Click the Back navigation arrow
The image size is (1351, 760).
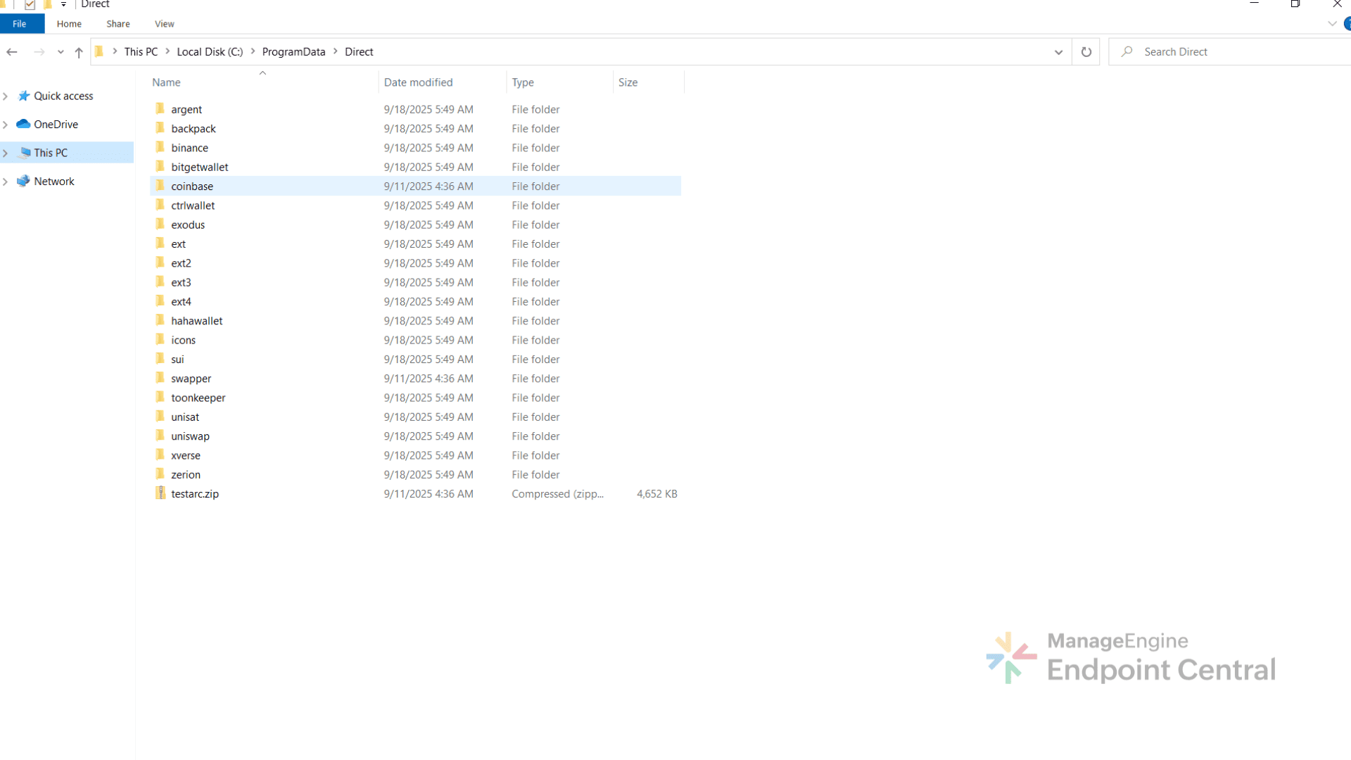12,52
